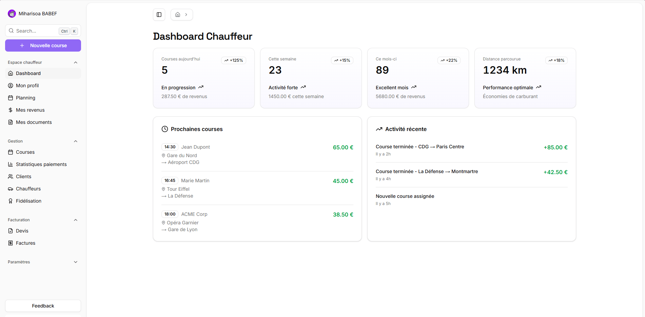Click the trend icon beside Activité récente
645x317 pixels.
(379, 129)
